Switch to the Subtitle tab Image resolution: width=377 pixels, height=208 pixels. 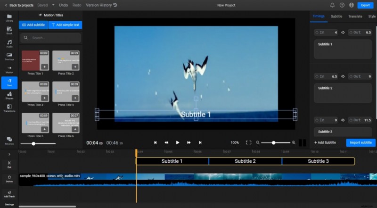point(336,17)
